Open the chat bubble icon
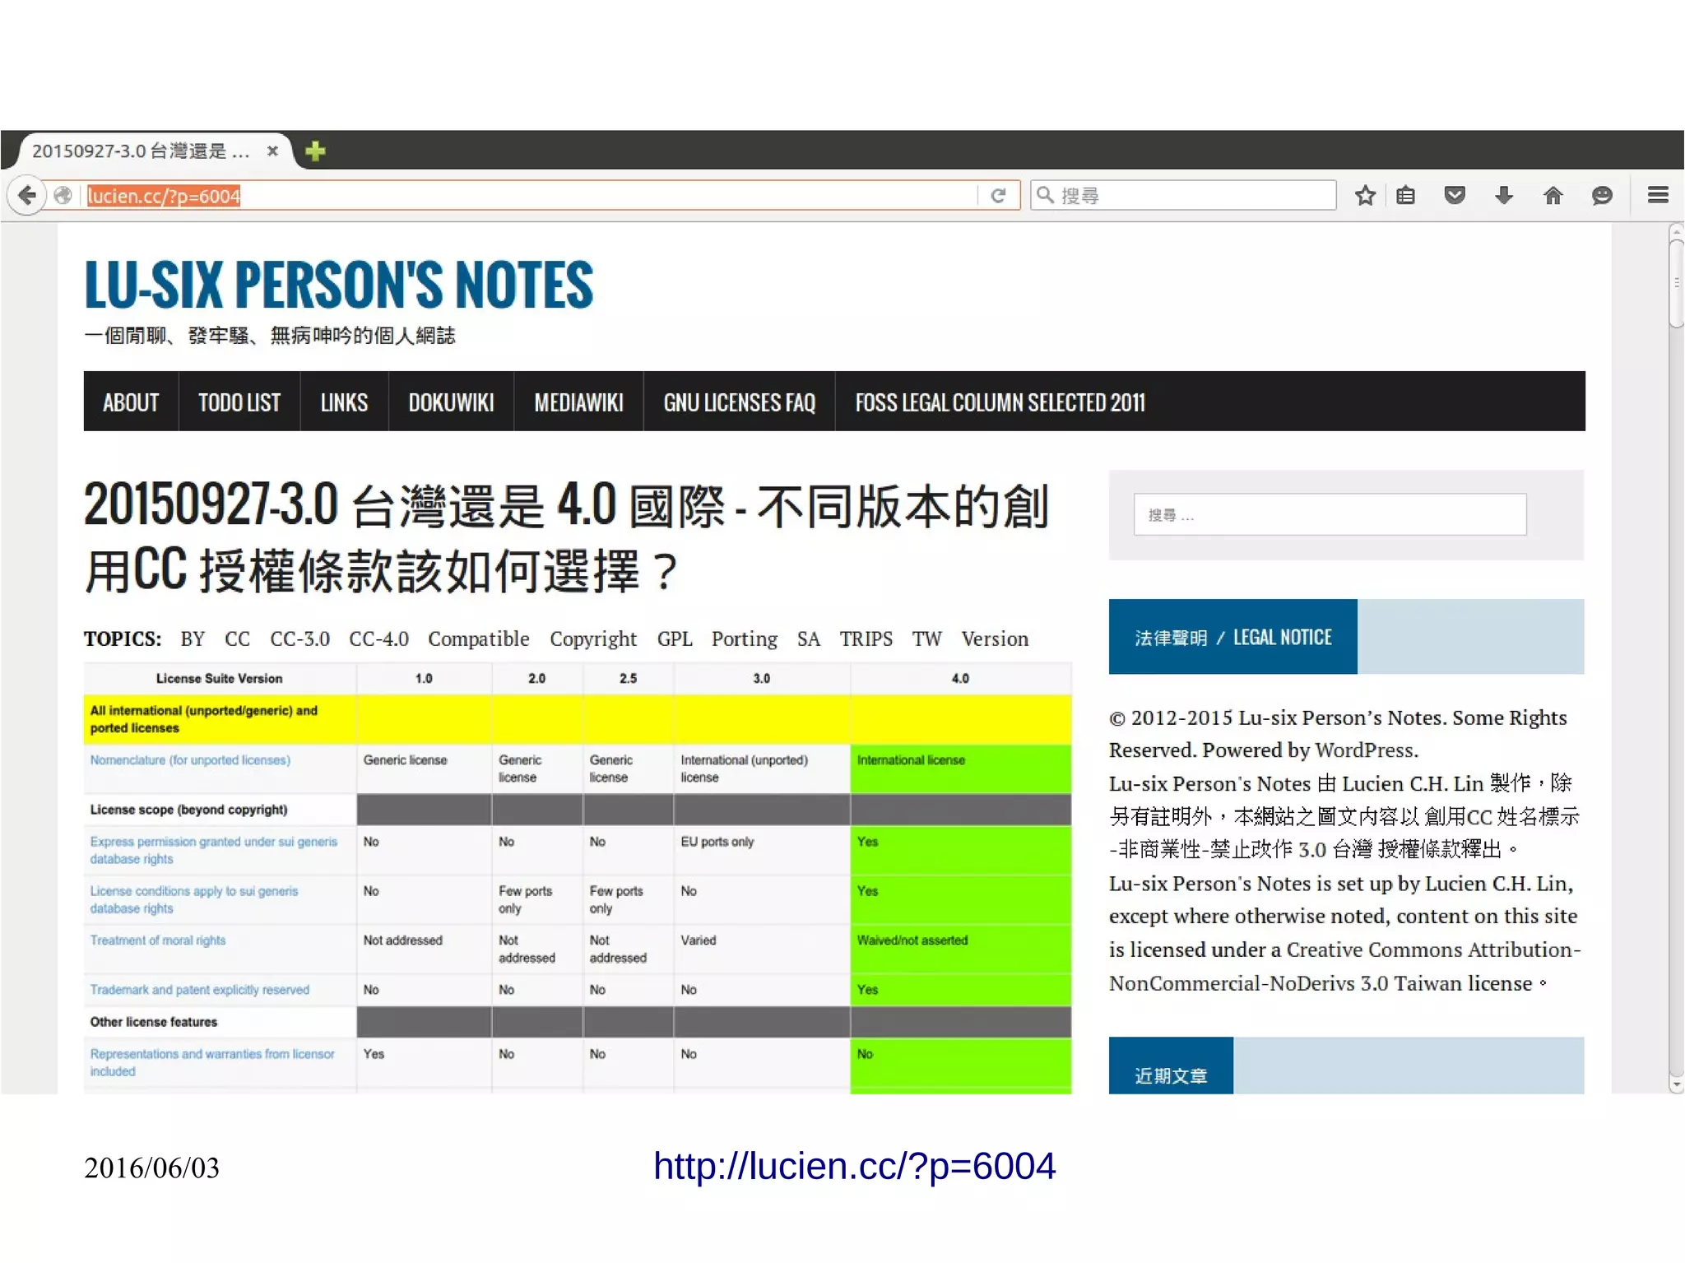 1601,195
